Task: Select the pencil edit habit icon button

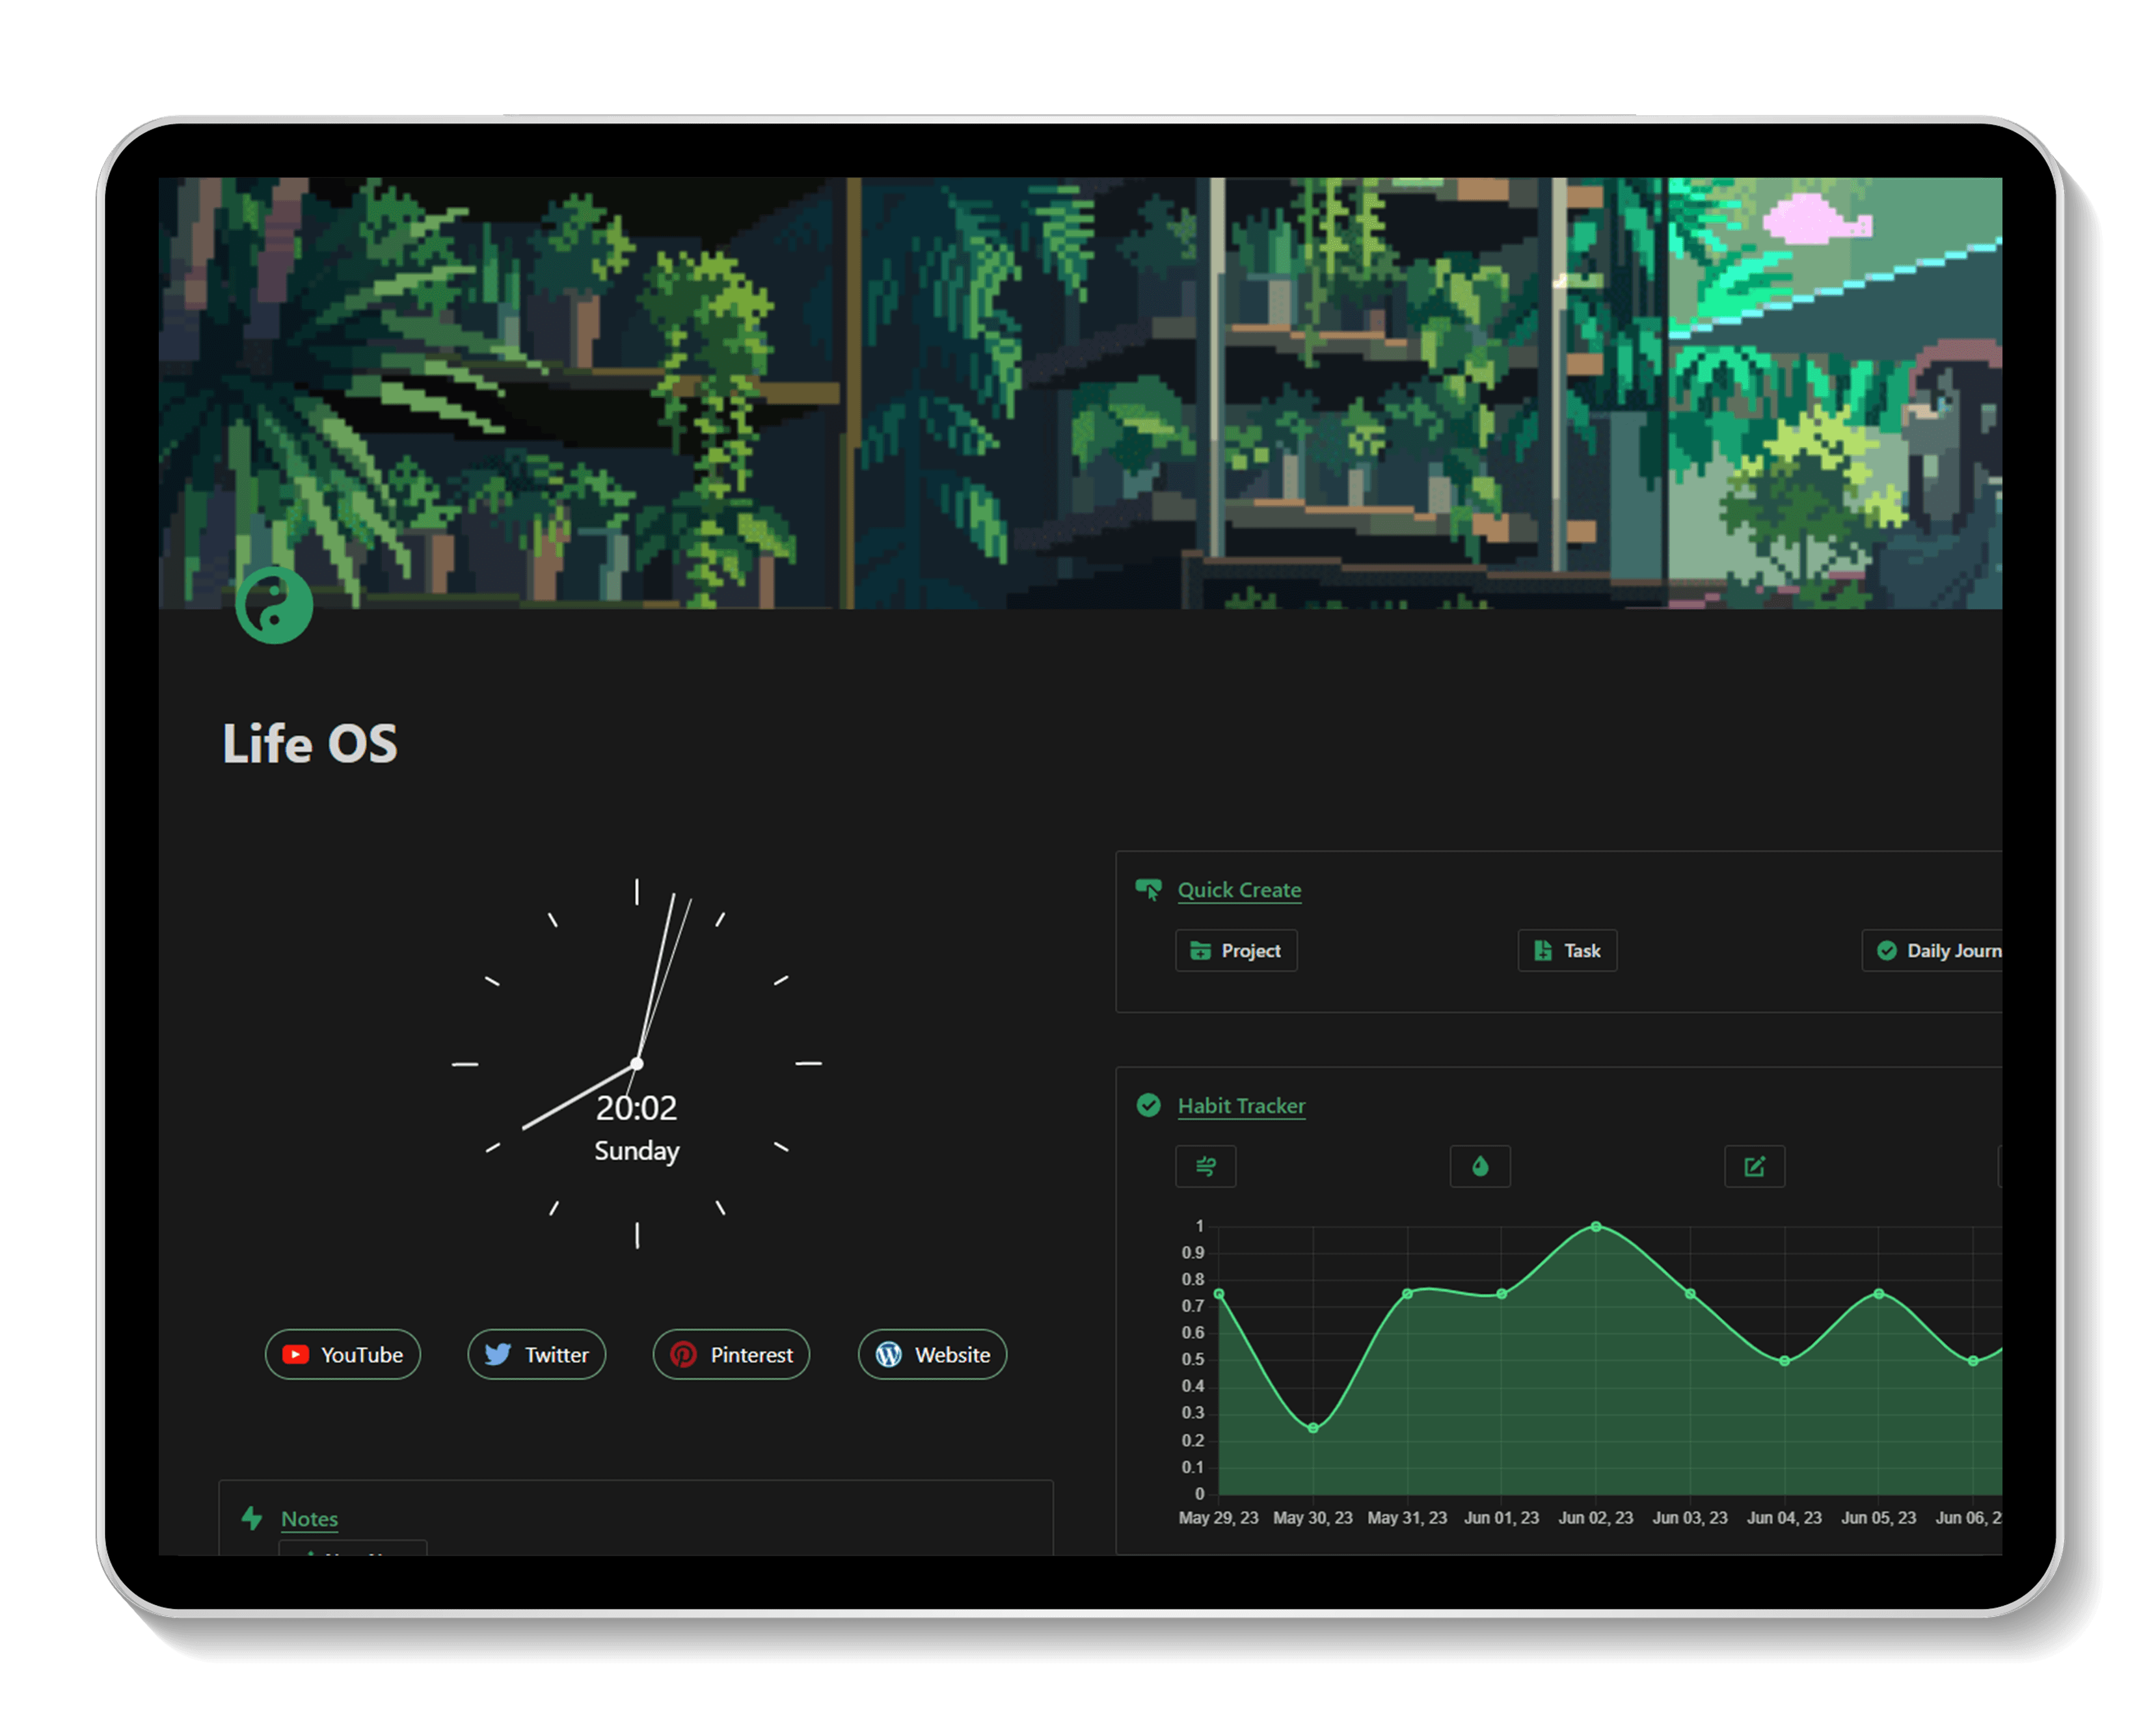Action: point(1754,1166)
